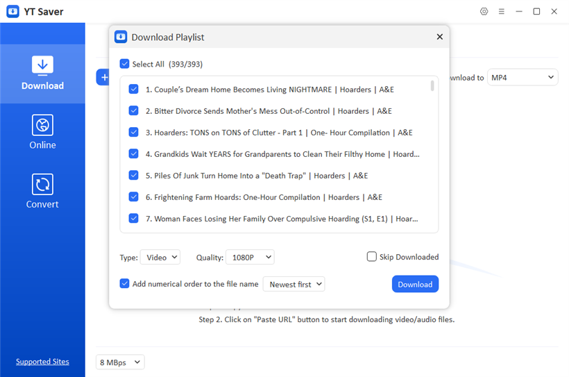This screenshot has width=569, height=377.
Task: Click the "(393/393)" selection count text
Action: (185, 65)
